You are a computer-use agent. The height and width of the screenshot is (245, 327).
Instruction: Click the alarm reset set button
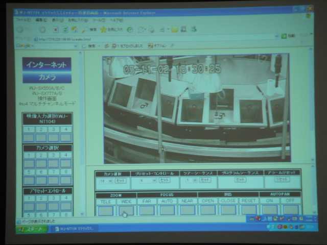282,180
